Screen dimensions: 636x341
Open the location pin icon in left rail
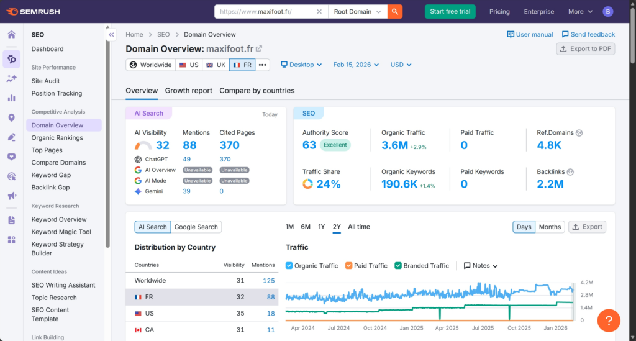click(x=11, y=118)
